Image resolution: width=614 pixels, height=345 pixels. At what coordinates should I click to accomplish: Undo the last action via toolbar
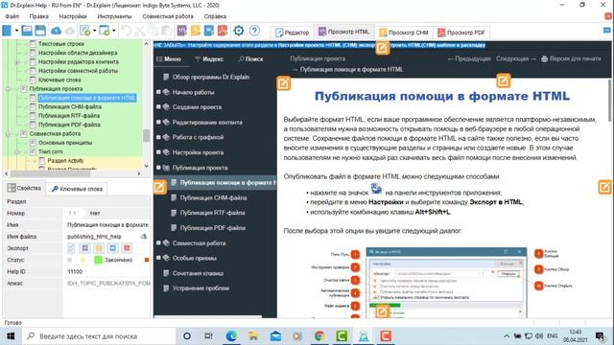point(126,31)
